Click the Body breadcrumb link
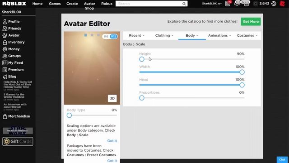The height and width of the screenshot is (163, 289). 127,44
